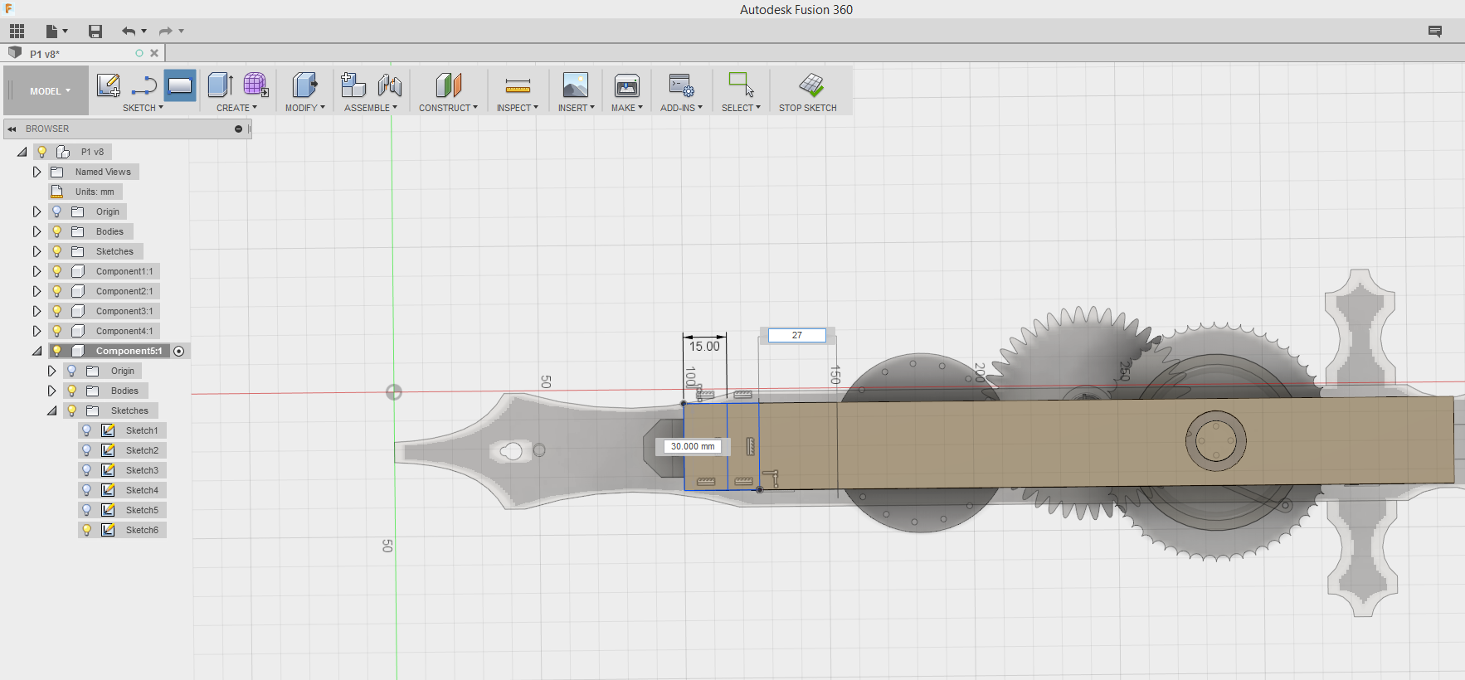Collapse the browser panel with double arrows
This screenshot has width=1465, height=680.
click(x=12, y=129)
